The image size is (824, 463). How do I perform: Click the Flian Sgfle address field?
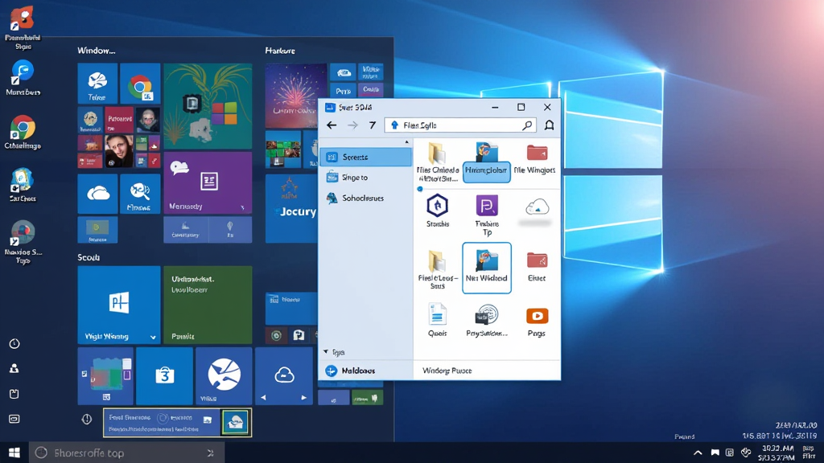(460, 125)
